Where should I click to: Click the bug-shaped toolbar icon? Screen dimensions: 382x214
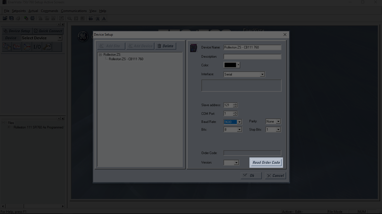pyautogui.click(x=91, y=18)
